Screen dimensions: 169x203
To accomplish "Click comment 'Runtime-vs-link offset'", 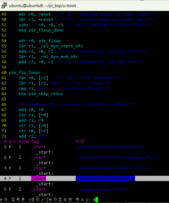I will pyautogui.click(x=118, y=25).
